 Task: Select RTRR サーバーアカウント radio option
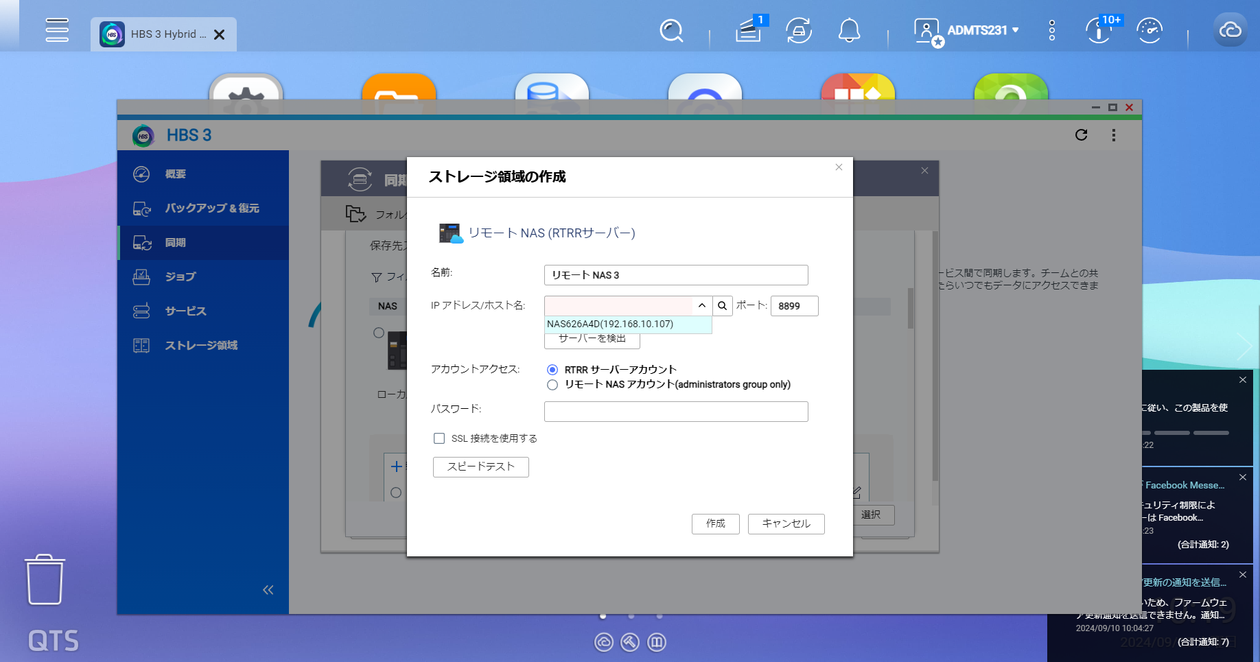[552, 370]
